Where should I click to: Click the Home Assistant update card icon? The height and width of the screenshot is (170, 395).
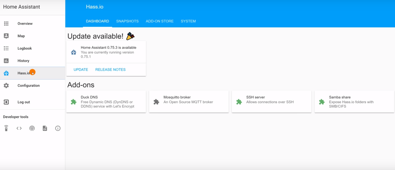pyautogui.click(x=74, y=52)
